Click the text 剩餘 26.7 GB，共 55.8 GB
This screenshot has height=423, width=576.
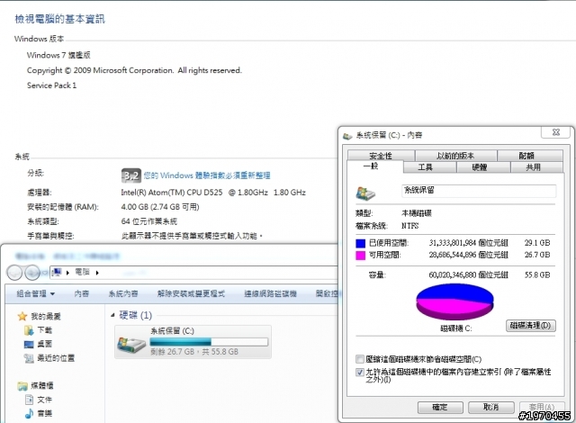point(194,352)
